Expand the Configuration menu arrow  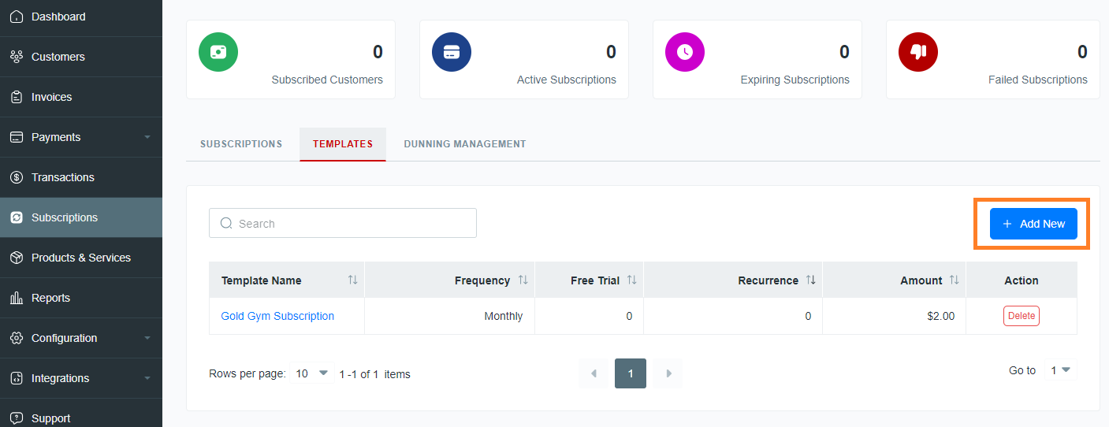pos(147,338)
